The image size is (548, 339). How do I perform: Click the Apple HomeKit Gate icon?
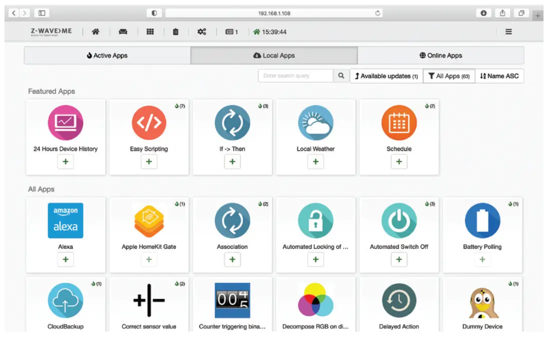(149, 220)
